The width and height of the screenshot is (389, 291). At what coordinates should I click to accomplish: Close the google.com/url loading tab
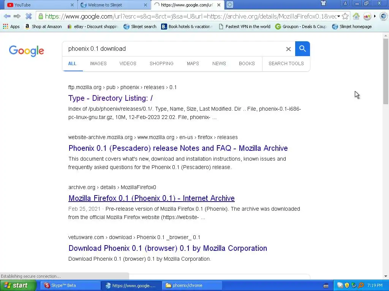coord(219,5)
